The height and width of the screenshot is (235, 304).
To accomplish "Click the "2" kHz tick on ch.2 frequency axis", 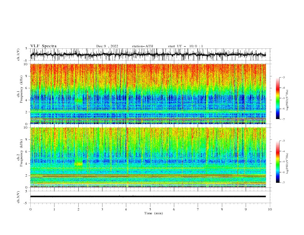I will click(27, 175).
